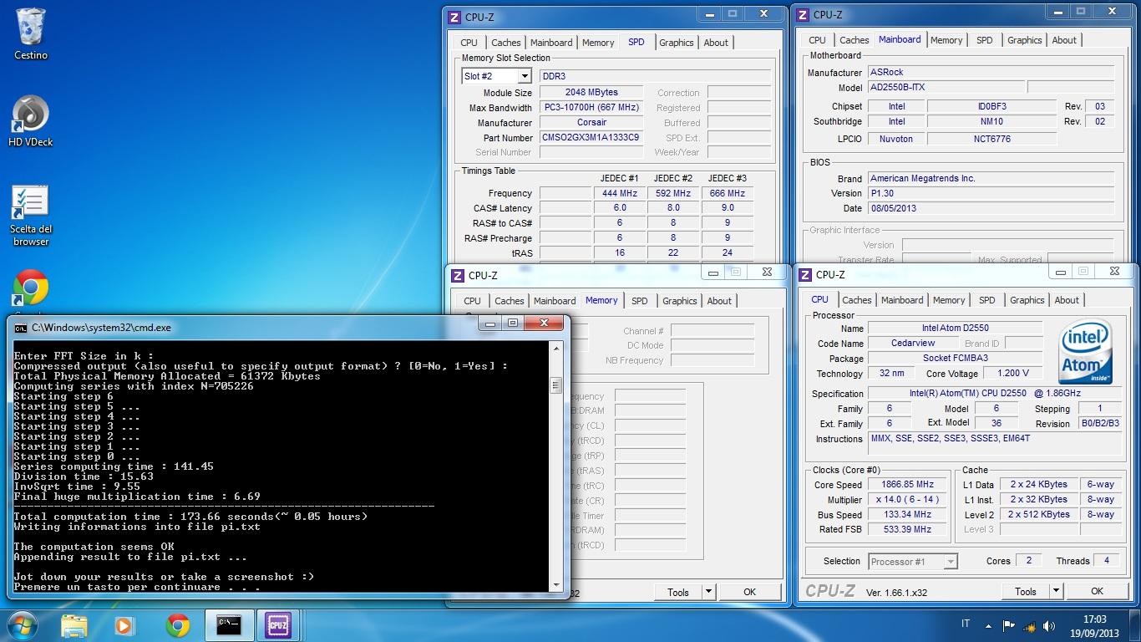
Task: Click the CPU-Z logo icon in CPU window title
Action: (x=806, y=274)
